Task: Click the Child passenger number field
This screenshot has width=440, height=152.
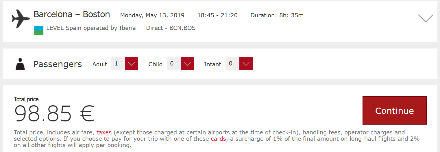Action: click(x=173, y=64)
